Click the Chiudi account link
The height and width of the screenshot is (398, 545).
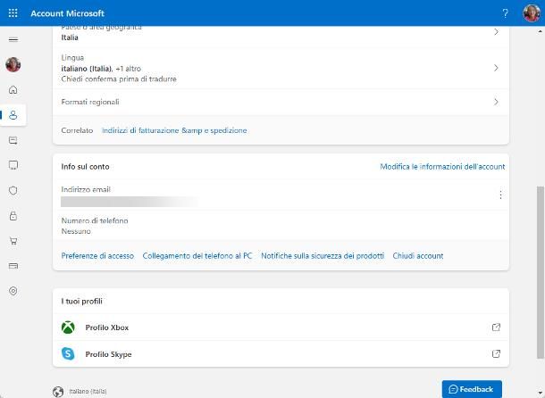click(418, 256)
